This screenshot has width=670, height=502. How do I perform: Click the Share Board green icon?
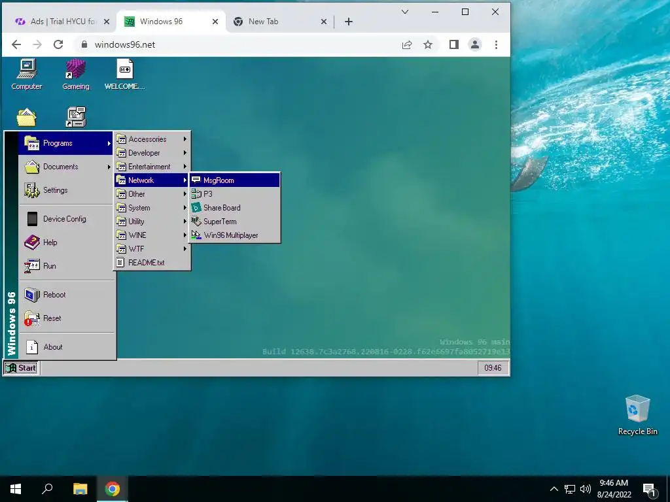click(x=196, y=207)
